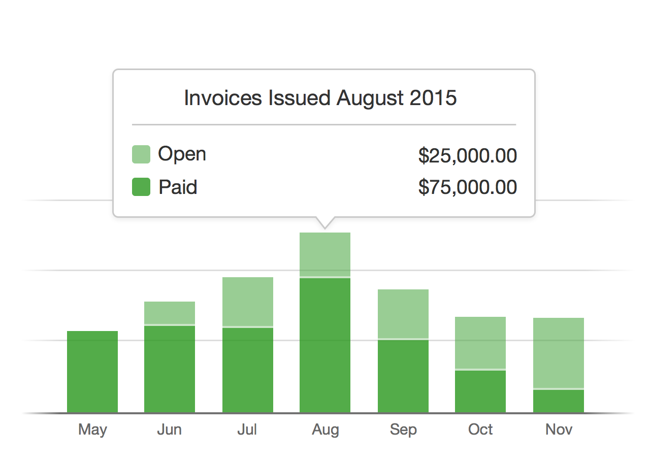Select the October paid invoices segment
This screenshot has height=461, width=650.
pos(480,391)
